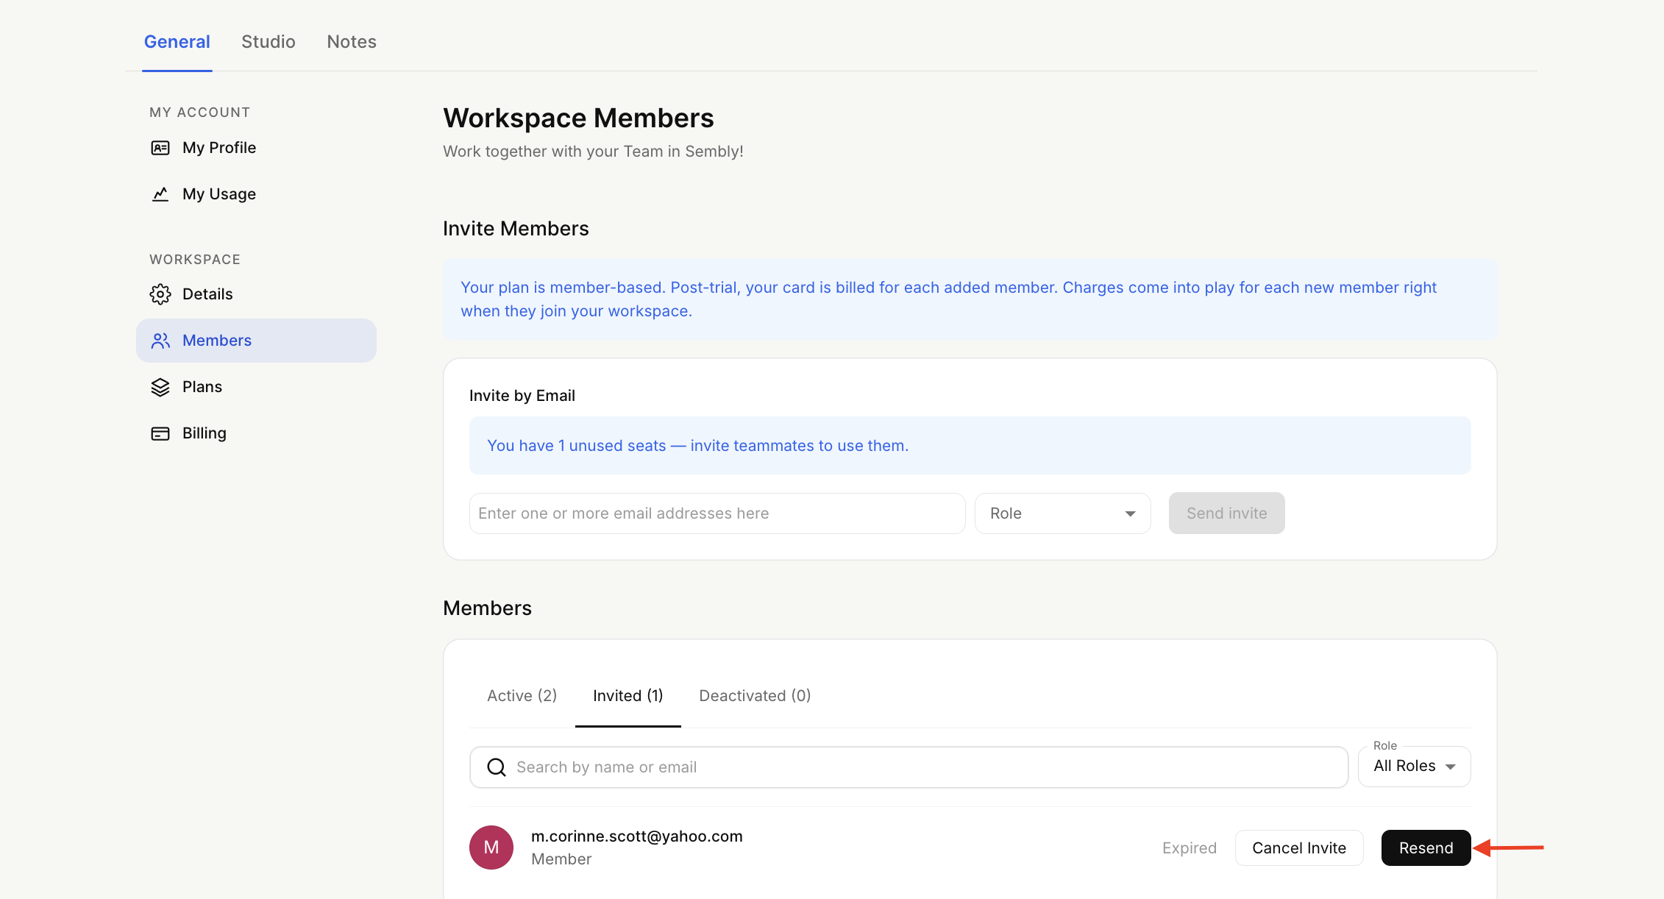Open workspace Details
1664x899 pixels.
pos(256,294)
